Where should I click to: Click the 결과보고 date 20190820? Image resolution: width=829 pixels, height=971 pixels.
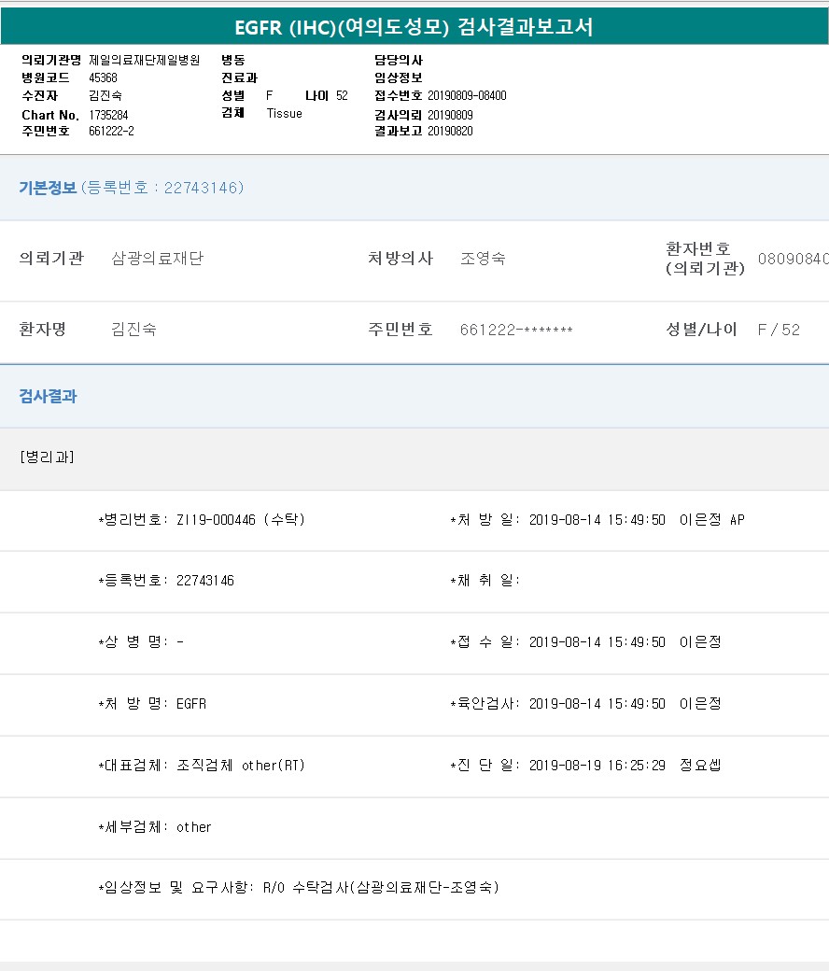pyautogui.click(x=450, y=131)
